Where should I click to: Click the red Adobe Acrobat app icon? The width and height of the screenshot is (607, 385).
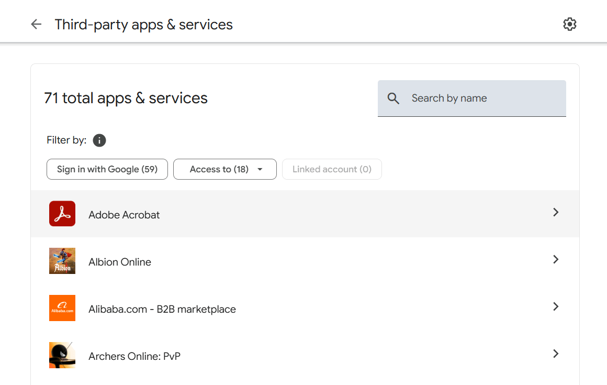[62, 214]
